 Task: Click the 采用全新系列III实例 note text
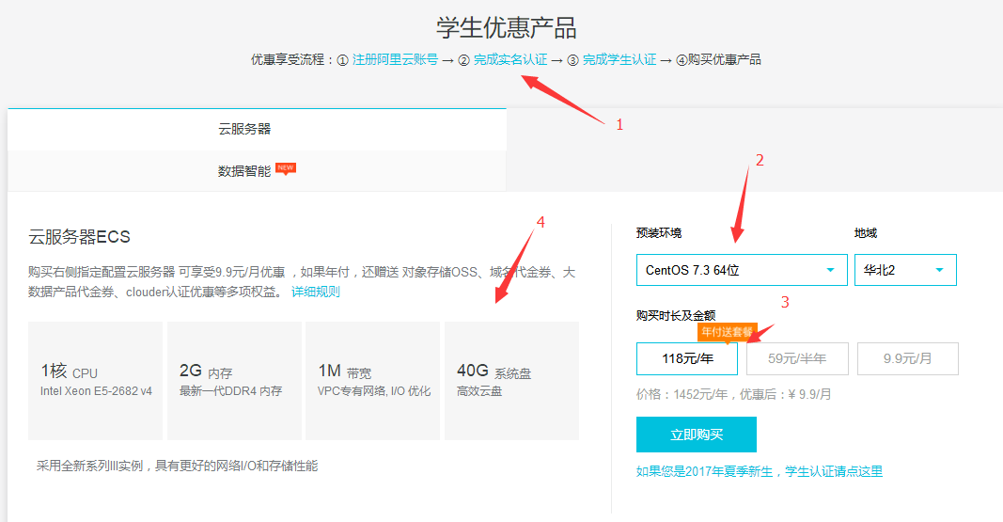point(177,466)
